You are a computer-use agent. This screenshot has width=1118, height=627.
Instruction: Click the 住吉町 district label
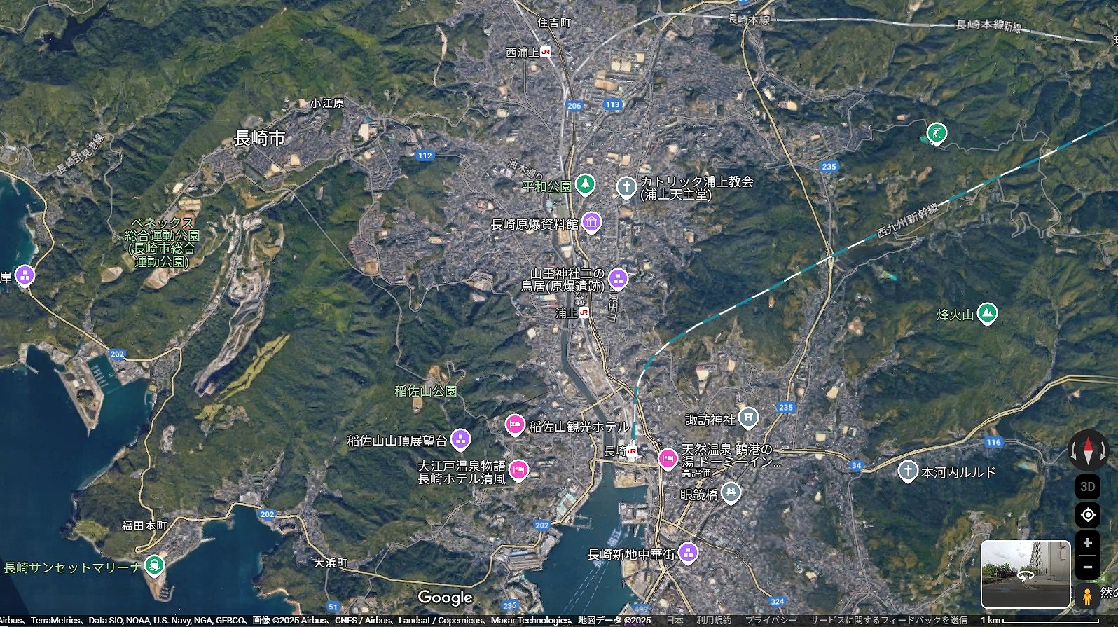tap(554, 23)
